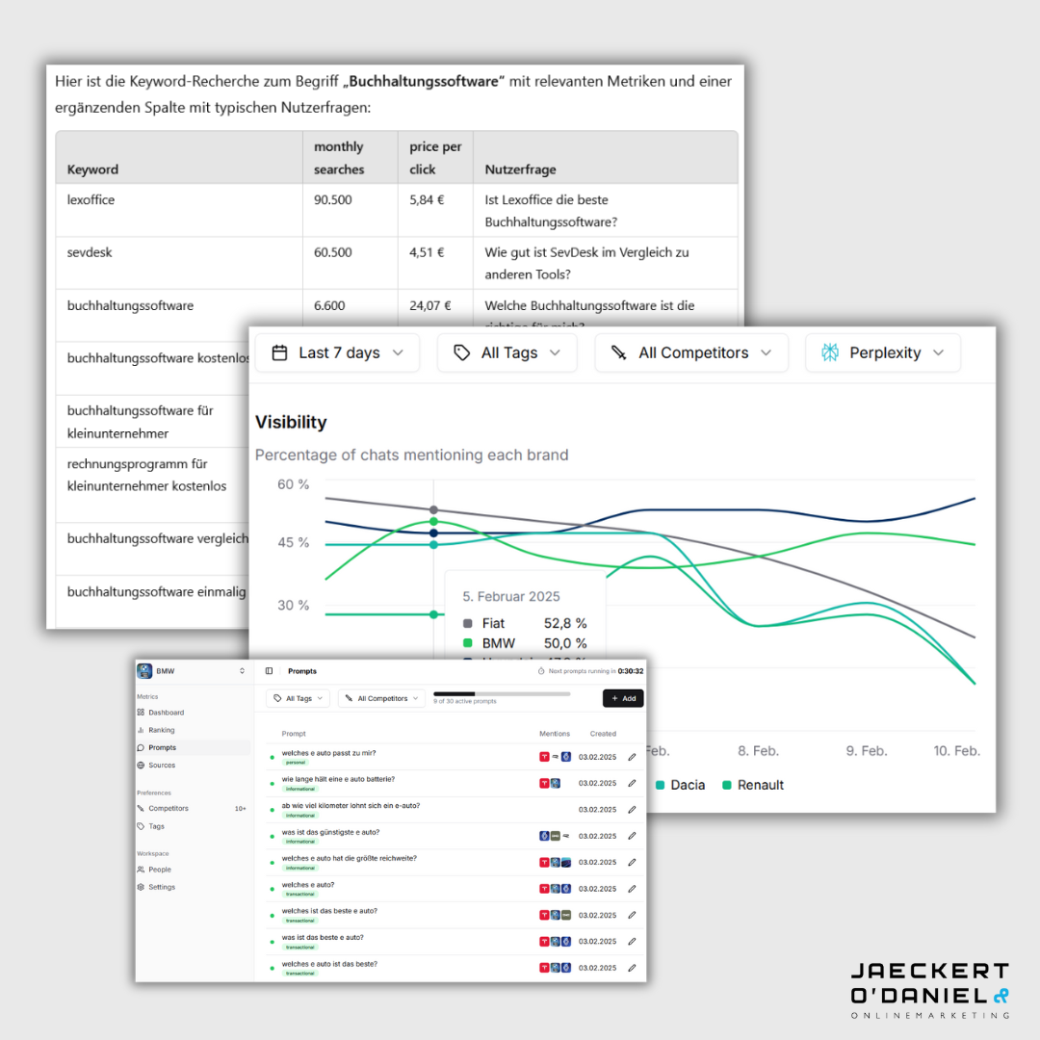Edit the prompt "welches e auto passt zu mir?"

[x=632, y=757]
